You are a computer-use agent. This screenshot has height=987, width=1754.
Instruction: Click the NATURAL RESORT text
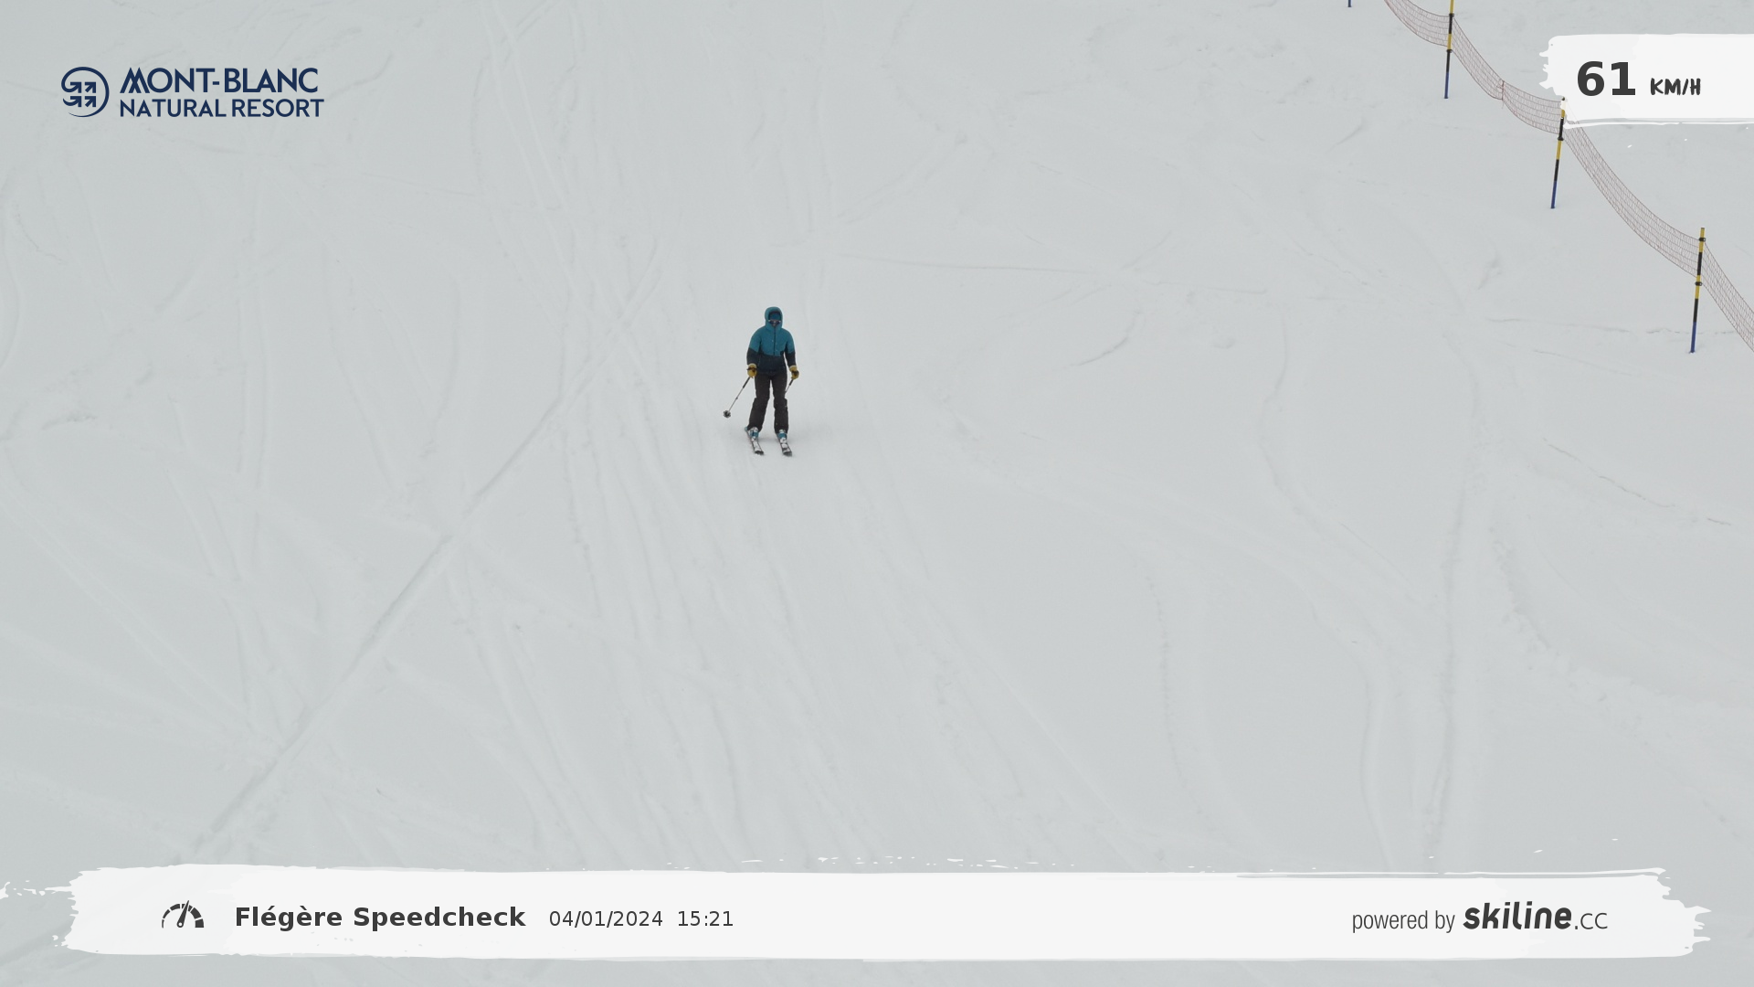click(x=221, y=108)
